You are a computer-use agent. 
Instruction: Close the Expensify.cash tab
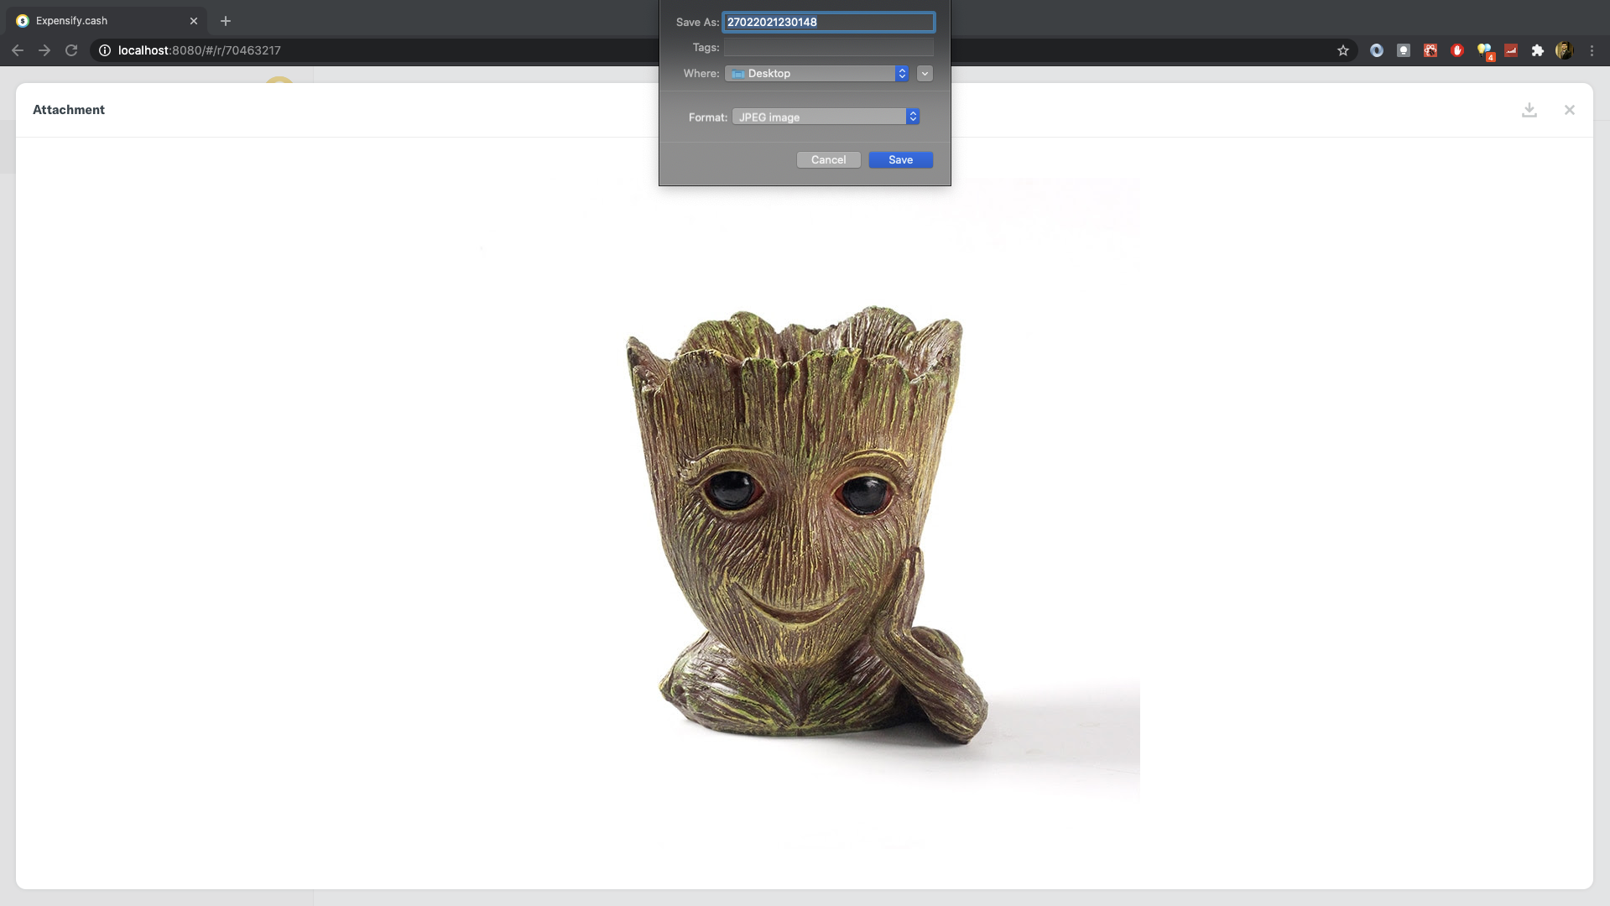click(194, 21)
